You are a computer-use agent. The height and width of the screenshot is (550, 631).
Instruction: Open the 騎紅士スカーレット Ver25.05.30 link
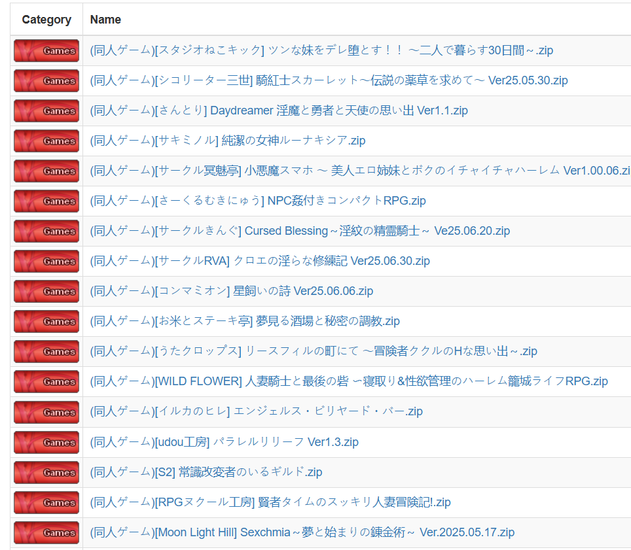(x=329, y=80)
